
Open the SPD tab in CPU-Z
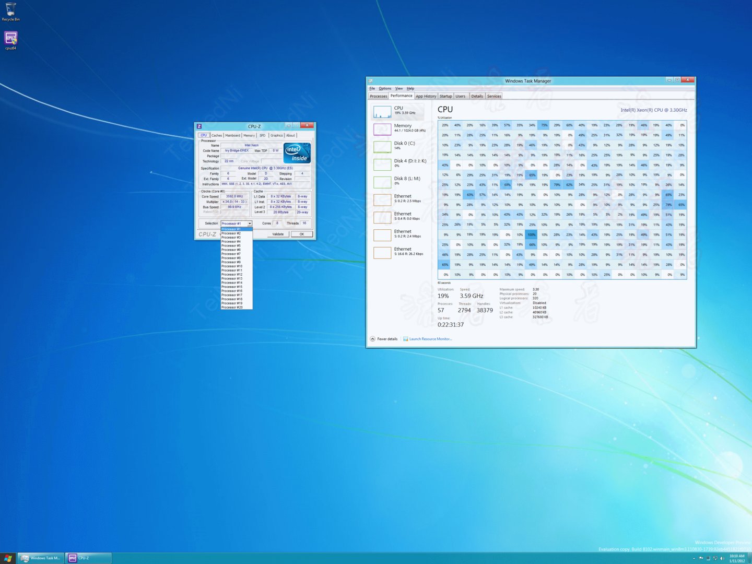(x=262, y=135)
